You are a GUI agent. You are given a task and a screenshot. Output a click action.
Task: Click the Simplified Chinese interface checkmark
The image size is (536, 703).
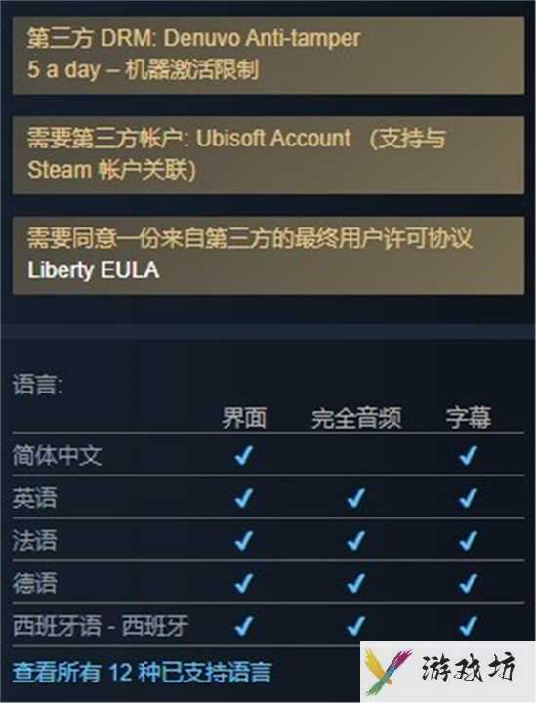(x=244, y=455)
